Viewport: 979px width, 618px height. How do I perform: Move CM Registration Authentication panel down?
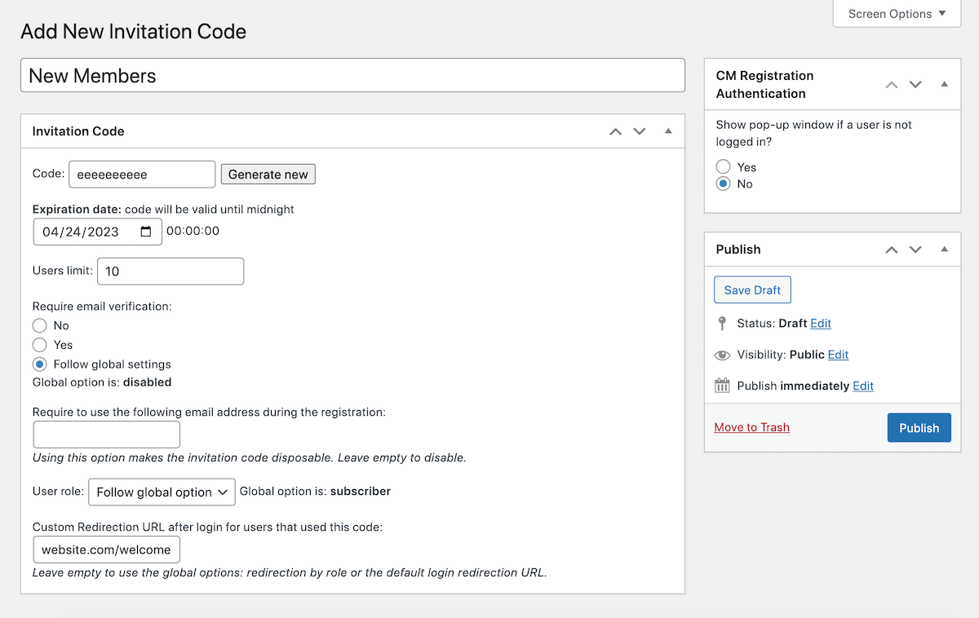[915, 84]
